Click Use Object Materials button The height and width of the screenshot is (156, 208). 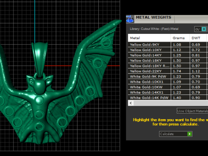[x=192, y=111]
